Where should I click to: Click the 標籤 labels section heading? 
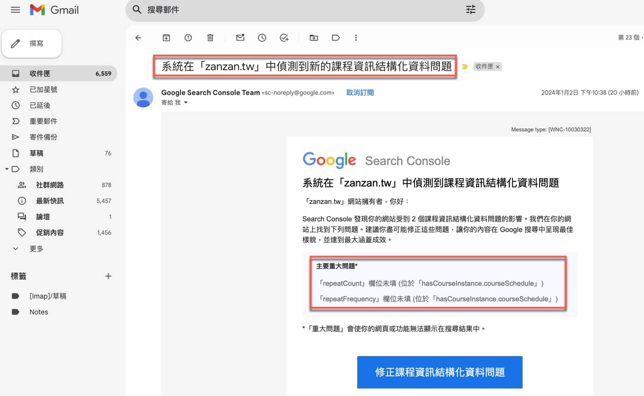19,276
